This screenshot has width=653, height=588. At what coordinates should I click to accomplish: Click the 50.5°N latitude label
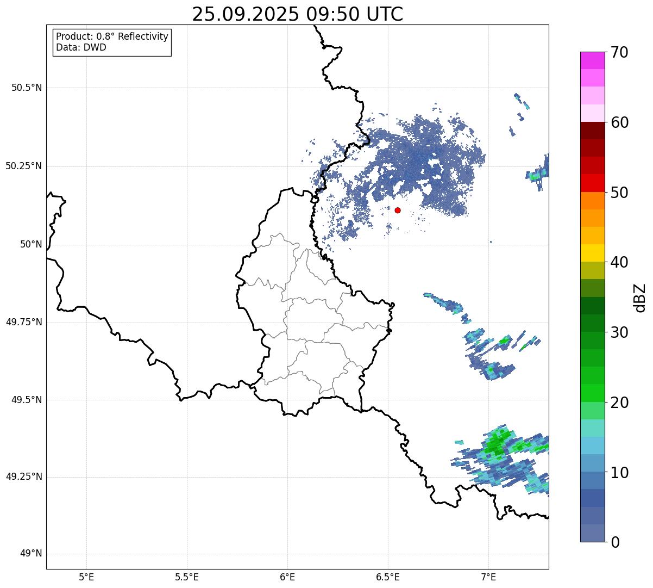coord(27,88)
